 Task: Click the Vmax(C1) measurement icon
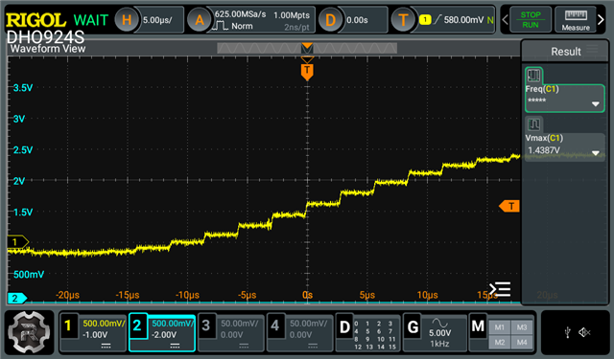(533, 124)
